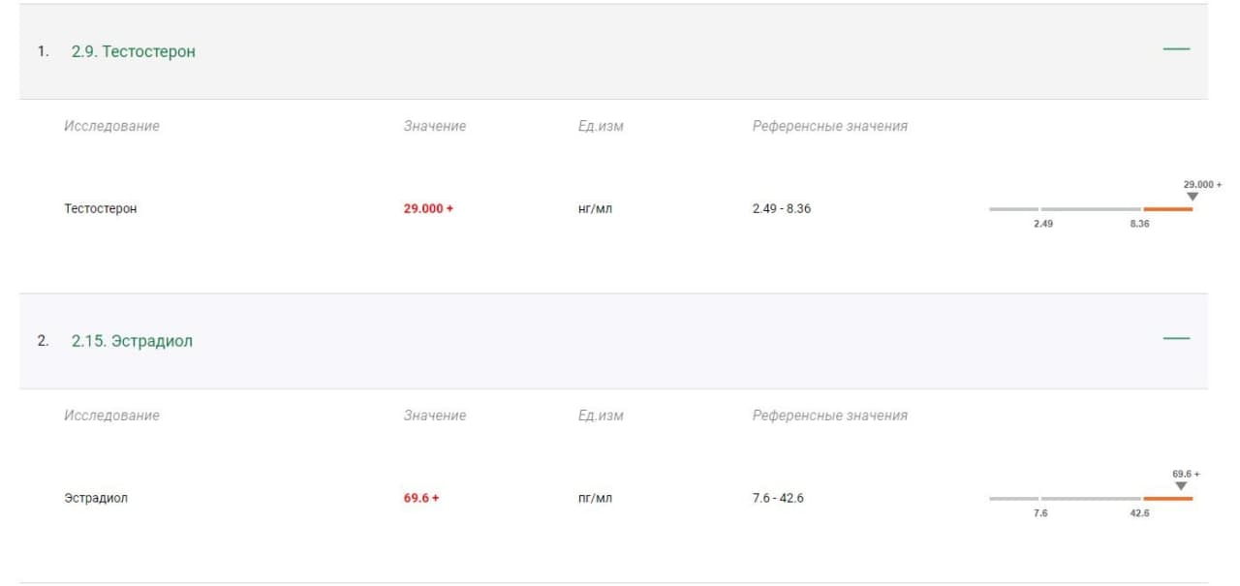This screenshot has height=586, width=1240.
Task: Click the Значение column header under Эстрадиол
Action: coord(435,416)
